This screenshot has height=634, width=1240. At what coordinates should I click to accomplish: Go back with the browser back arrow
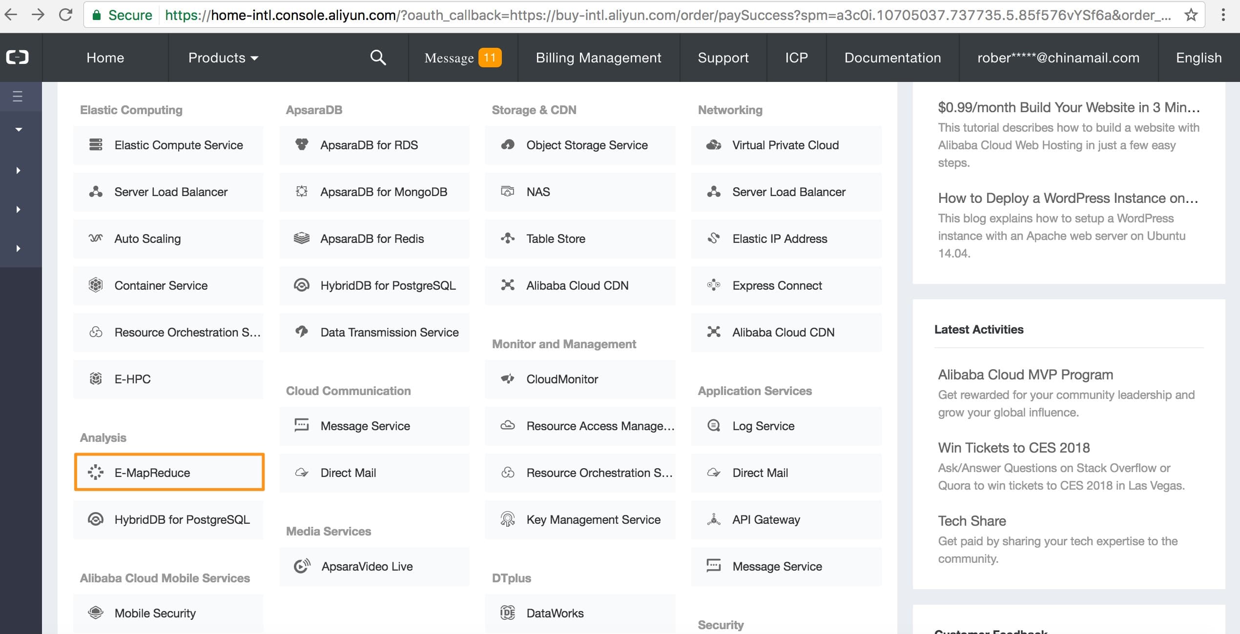tap(11, 15)
